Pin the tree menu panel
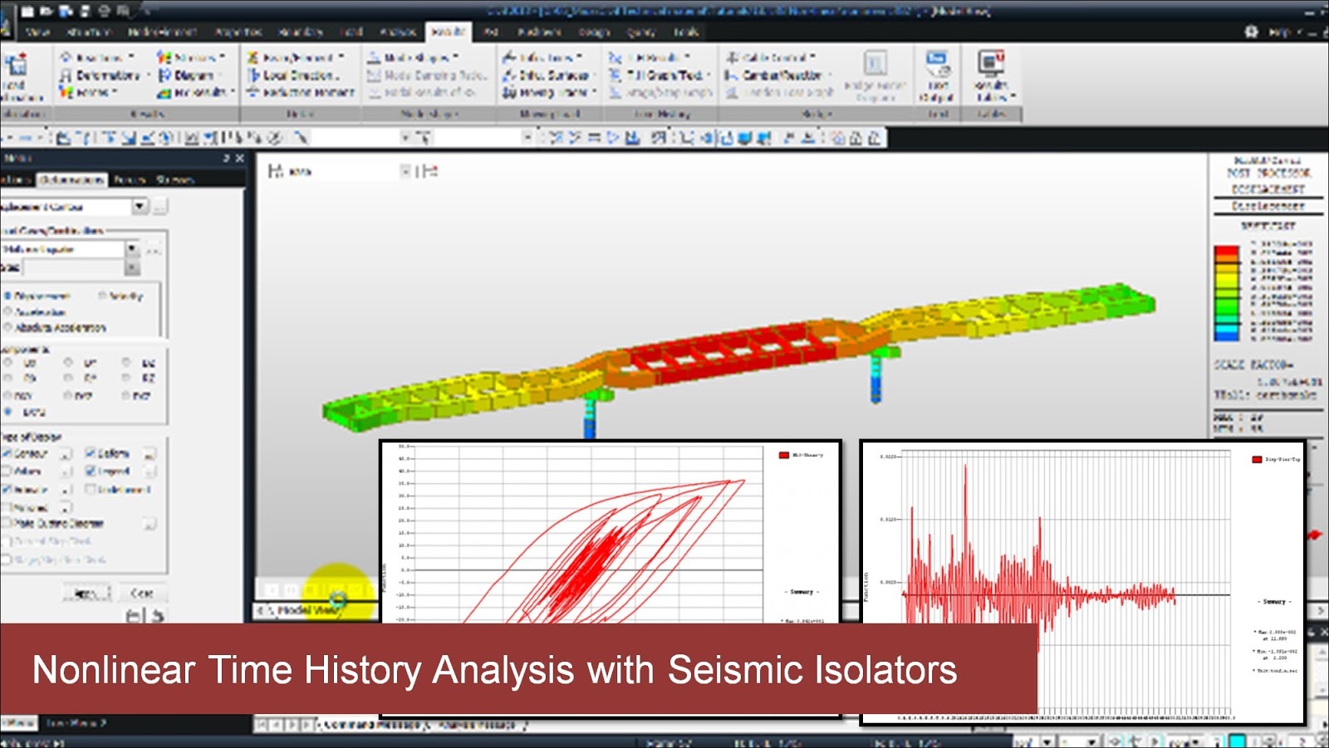Viewport: 1329px width, 748px height. click(x=226, y=158)
